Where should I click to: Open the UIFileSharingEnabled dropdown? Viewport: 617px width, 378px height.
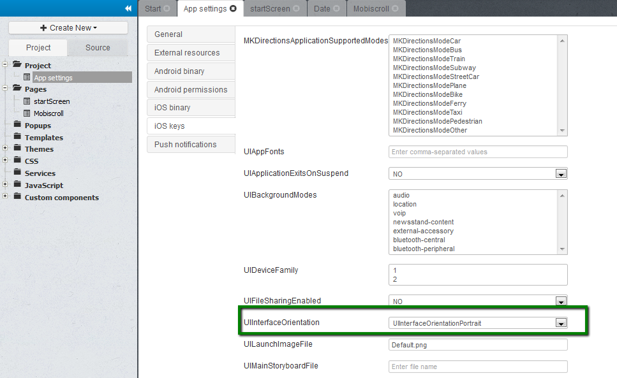561,302
